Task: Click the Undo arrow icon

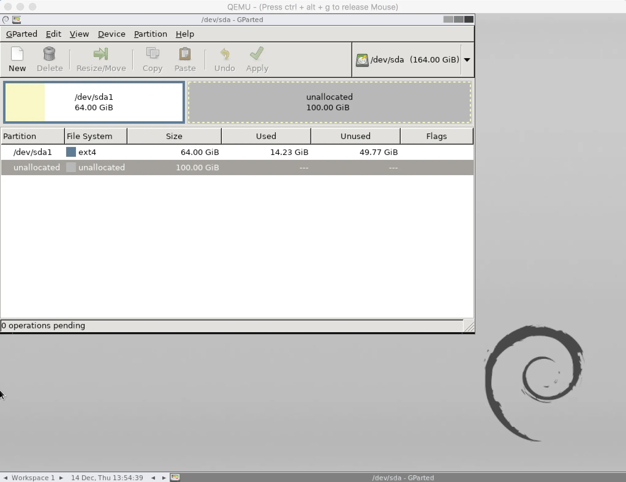Action: (224, 54)
